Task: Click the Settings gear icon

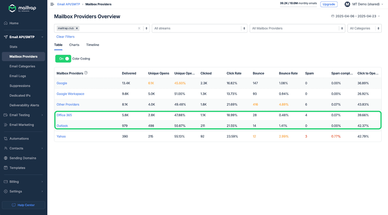Action: 6,191
